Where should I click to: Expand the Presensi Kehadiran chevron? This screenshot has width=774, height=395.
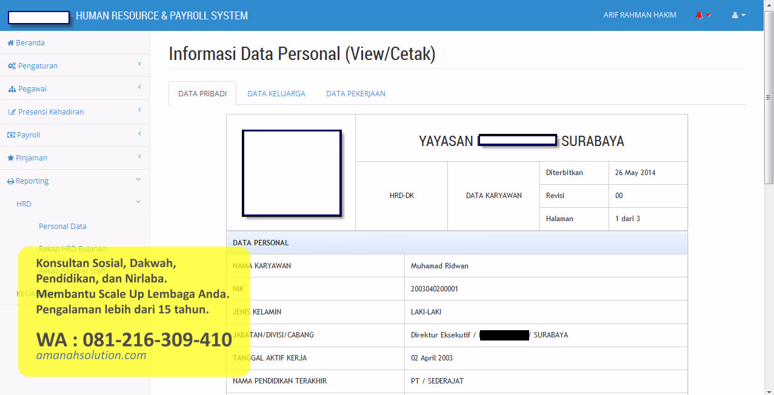(x=139, y=110)
